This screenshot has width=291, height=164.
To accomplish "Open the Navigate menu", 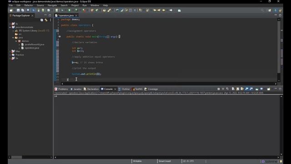I will pyautogui.click(x=52, y=5).
